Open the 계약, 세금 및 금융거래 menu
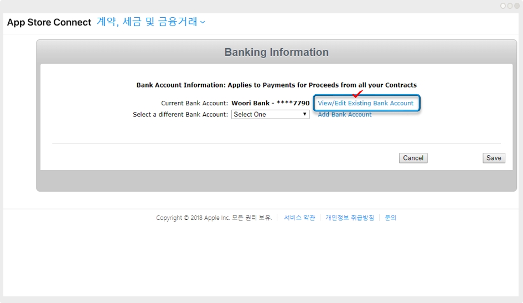Viewport: 523px width, 303px height. (147, 22)
